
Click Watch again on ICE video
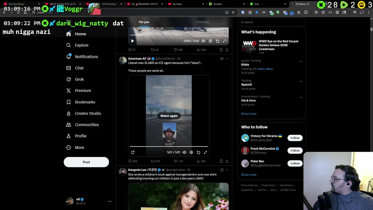pyautogui.click(x=169, y=116)
